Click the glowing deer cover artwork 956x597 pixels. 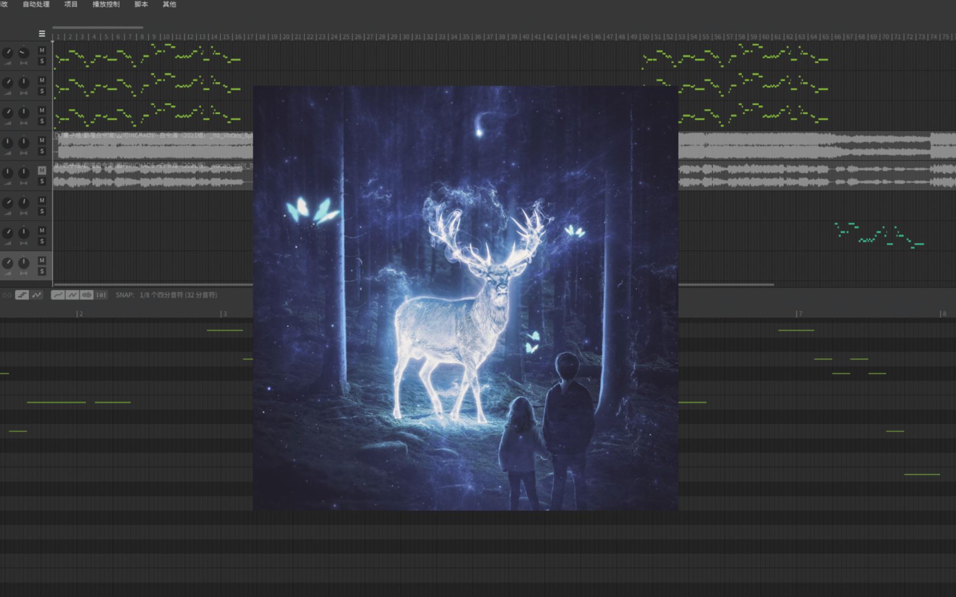[466, 298]
